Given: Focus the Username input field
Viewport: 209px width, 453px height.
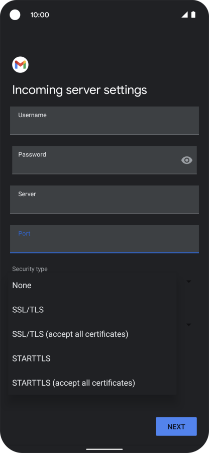Looking at the screenshot, I should tap(104, 121).
